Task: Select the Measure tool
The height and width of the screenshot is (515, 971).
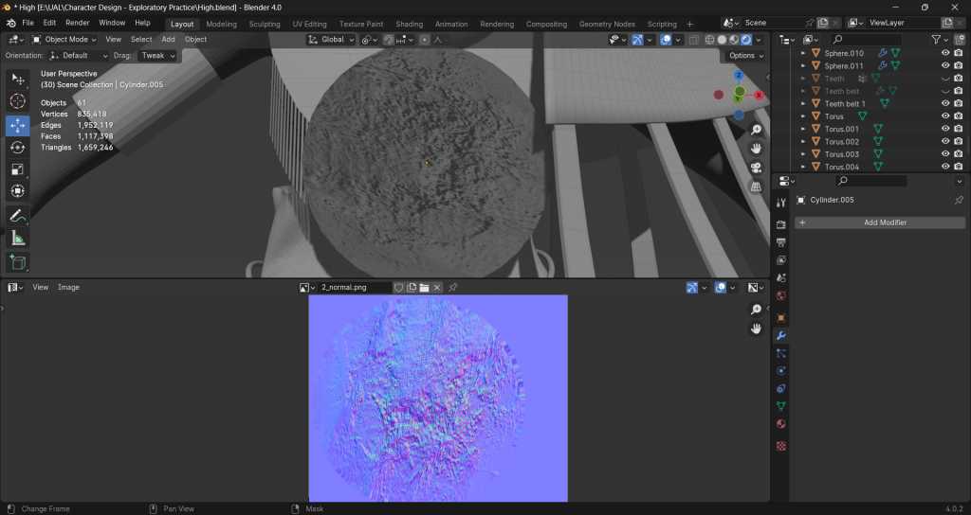Action: click(x=17, y=238)
